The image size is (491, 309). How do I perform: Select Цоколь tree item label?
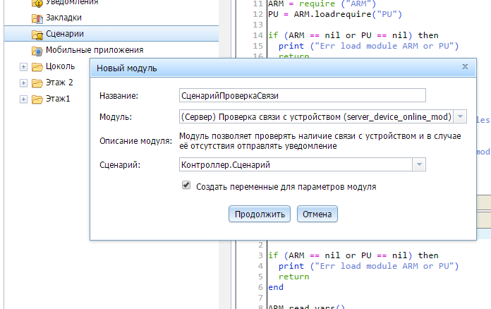(60, 66)
